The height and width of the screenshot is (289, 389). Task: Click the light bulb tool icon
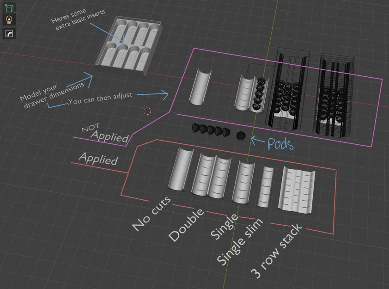[9, 19]
